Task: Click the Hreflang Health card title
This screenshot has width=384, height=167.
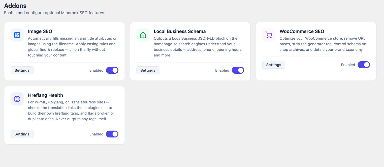Action: [45, 95]
